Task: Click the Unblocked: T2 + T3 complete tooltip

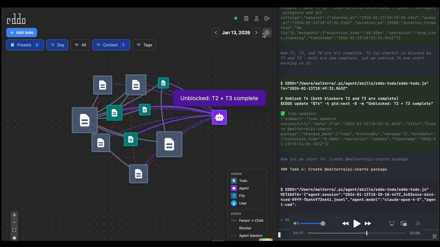Action: pyautogui.click(x=219, y=98)
